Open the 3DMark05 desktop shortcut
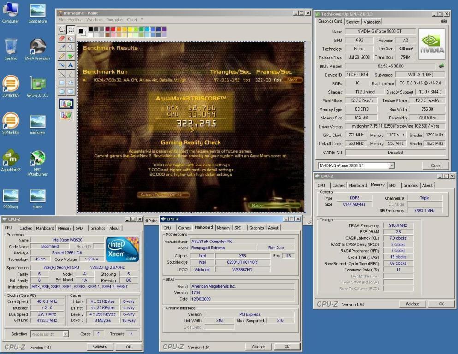Screen dimensions: 458x354 pyautogui.click(x=11, y=86)
